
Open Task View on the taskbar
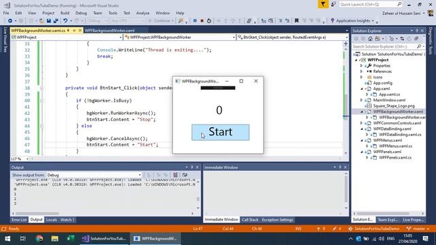(22, 238)
